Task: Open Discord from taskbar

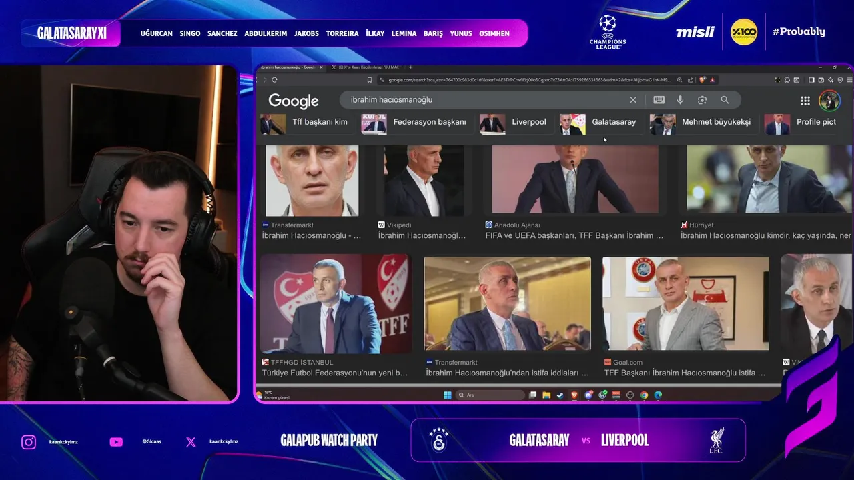Action: (588, 395)
